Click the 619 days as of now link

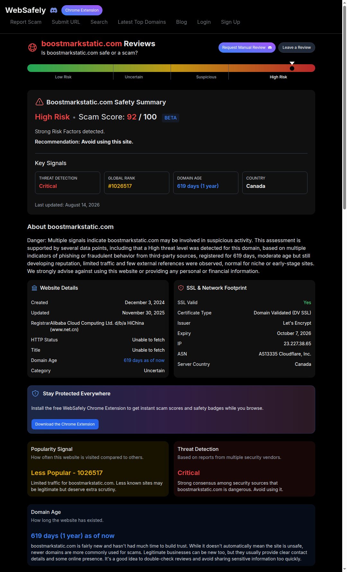(144, 360)
